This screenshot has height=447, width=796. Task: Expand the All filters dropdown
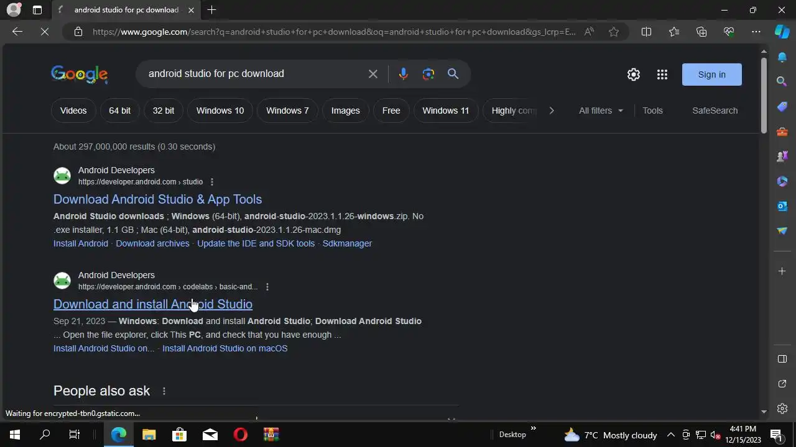pos(601,111)
